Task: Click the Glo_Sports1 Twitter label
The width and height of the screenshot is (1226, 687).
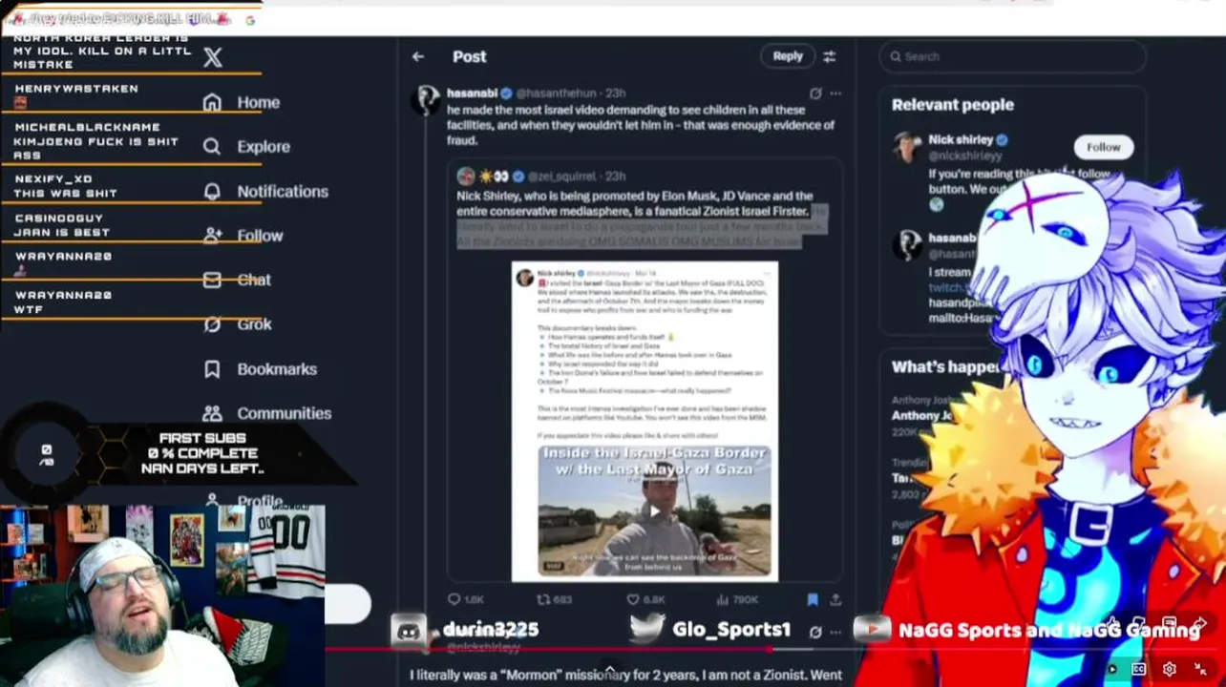Action: [x=731, y=630]
